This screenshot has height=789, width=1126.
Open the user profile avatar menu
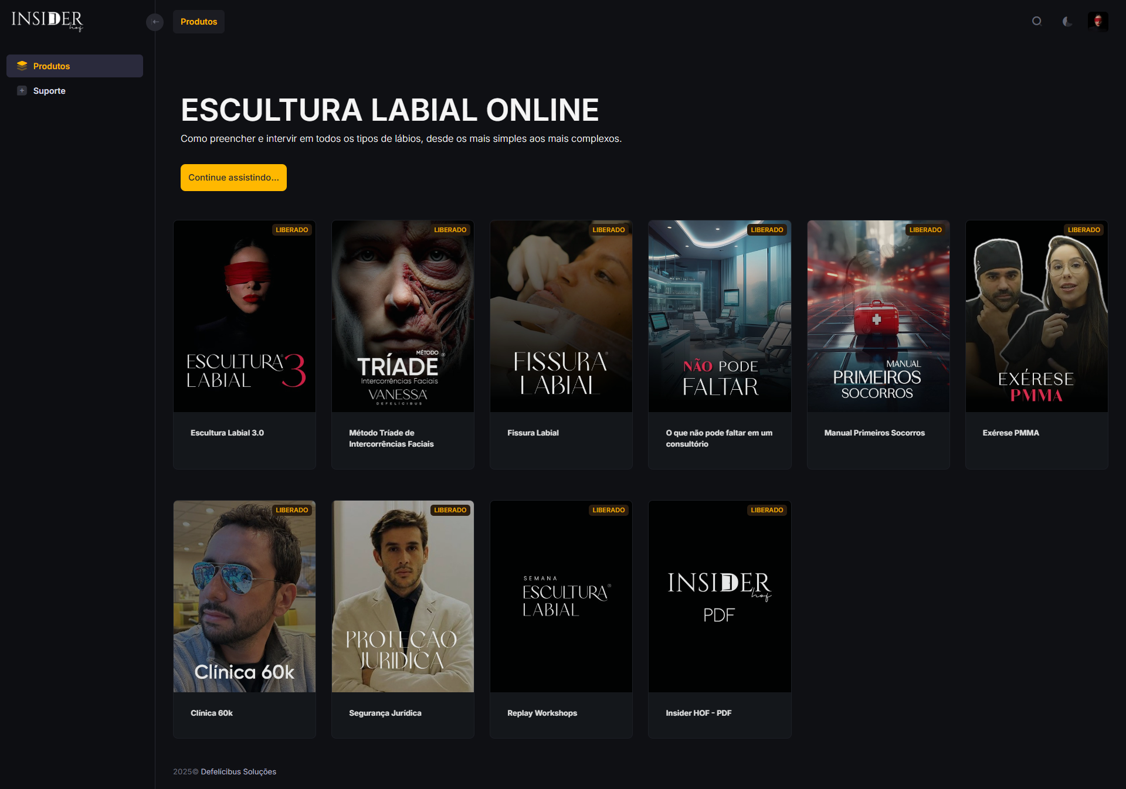(1097, 21)
